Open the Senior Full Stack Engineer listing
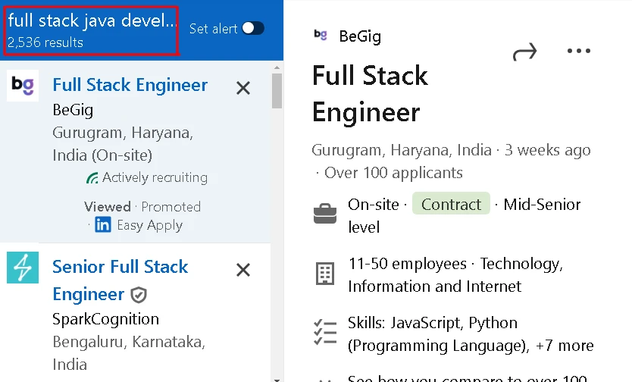632x382 pixels. click(120, 280)
